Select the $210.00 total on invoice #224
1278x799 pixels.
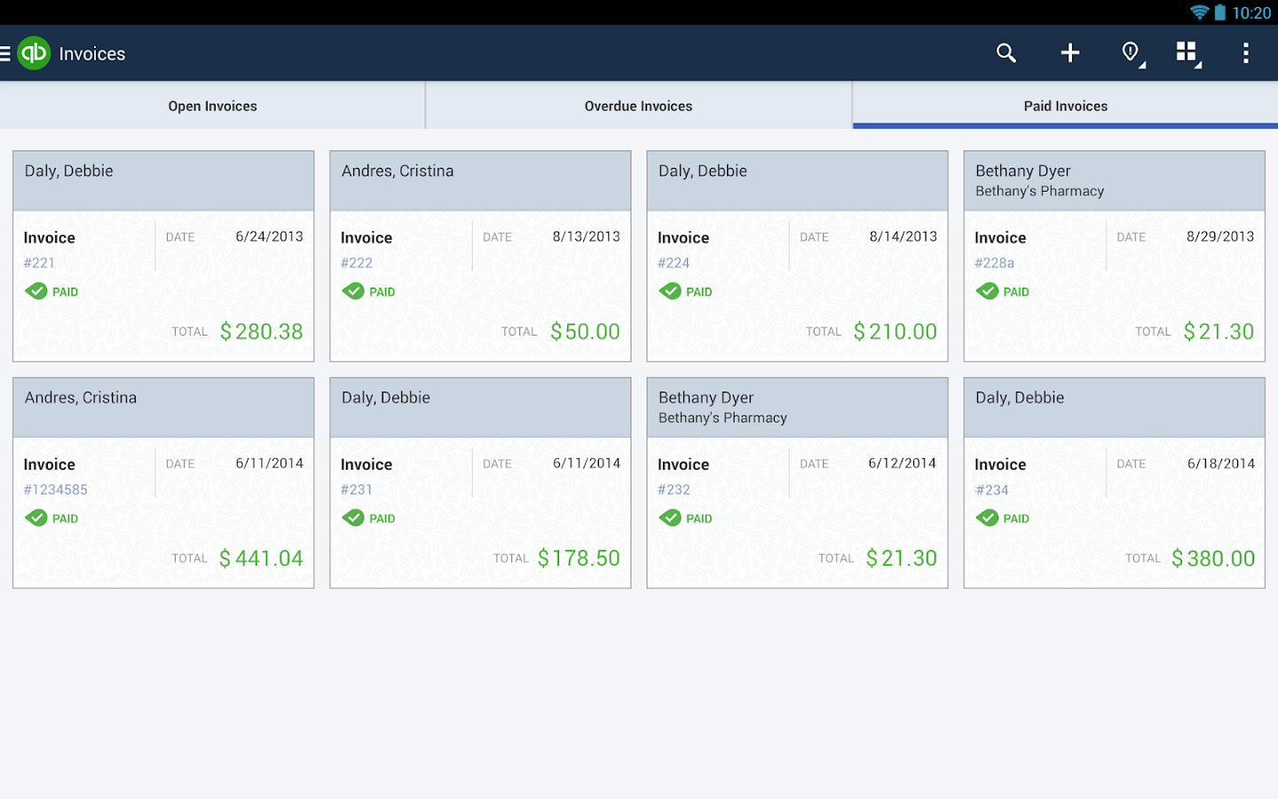click(x=895, y=331)
